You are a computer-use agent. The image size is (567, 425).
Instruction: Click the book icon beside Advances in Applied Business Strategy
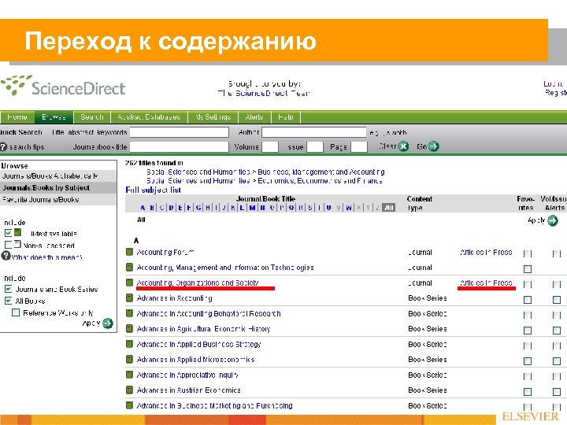coord(129,344)
